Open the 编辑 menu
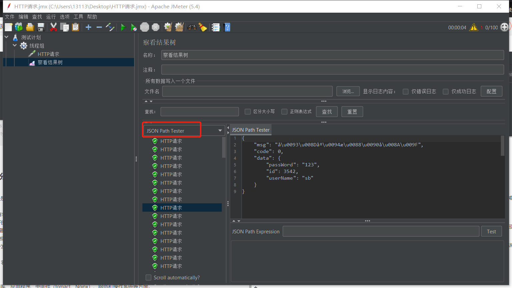 pos(23,17)
